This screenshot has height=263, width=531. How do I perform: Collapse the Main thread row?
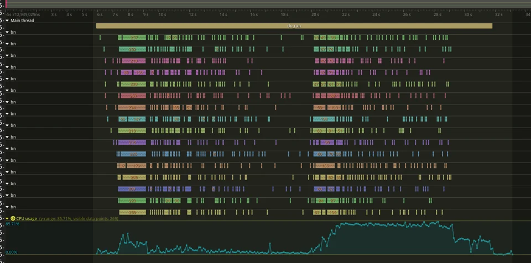[x=7, y=20]
